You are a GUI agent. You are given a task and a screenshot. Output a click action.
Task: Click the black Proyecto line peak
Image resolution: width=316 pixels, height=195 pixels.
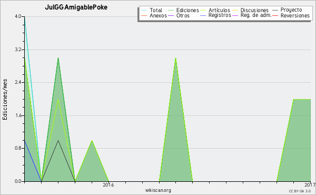coord(58,140)
